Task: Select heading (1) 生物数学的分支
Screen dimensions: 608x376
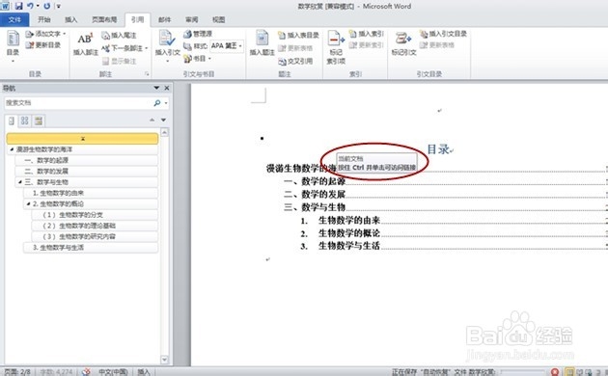Action: pyautogui.click(x=96, y=215)
